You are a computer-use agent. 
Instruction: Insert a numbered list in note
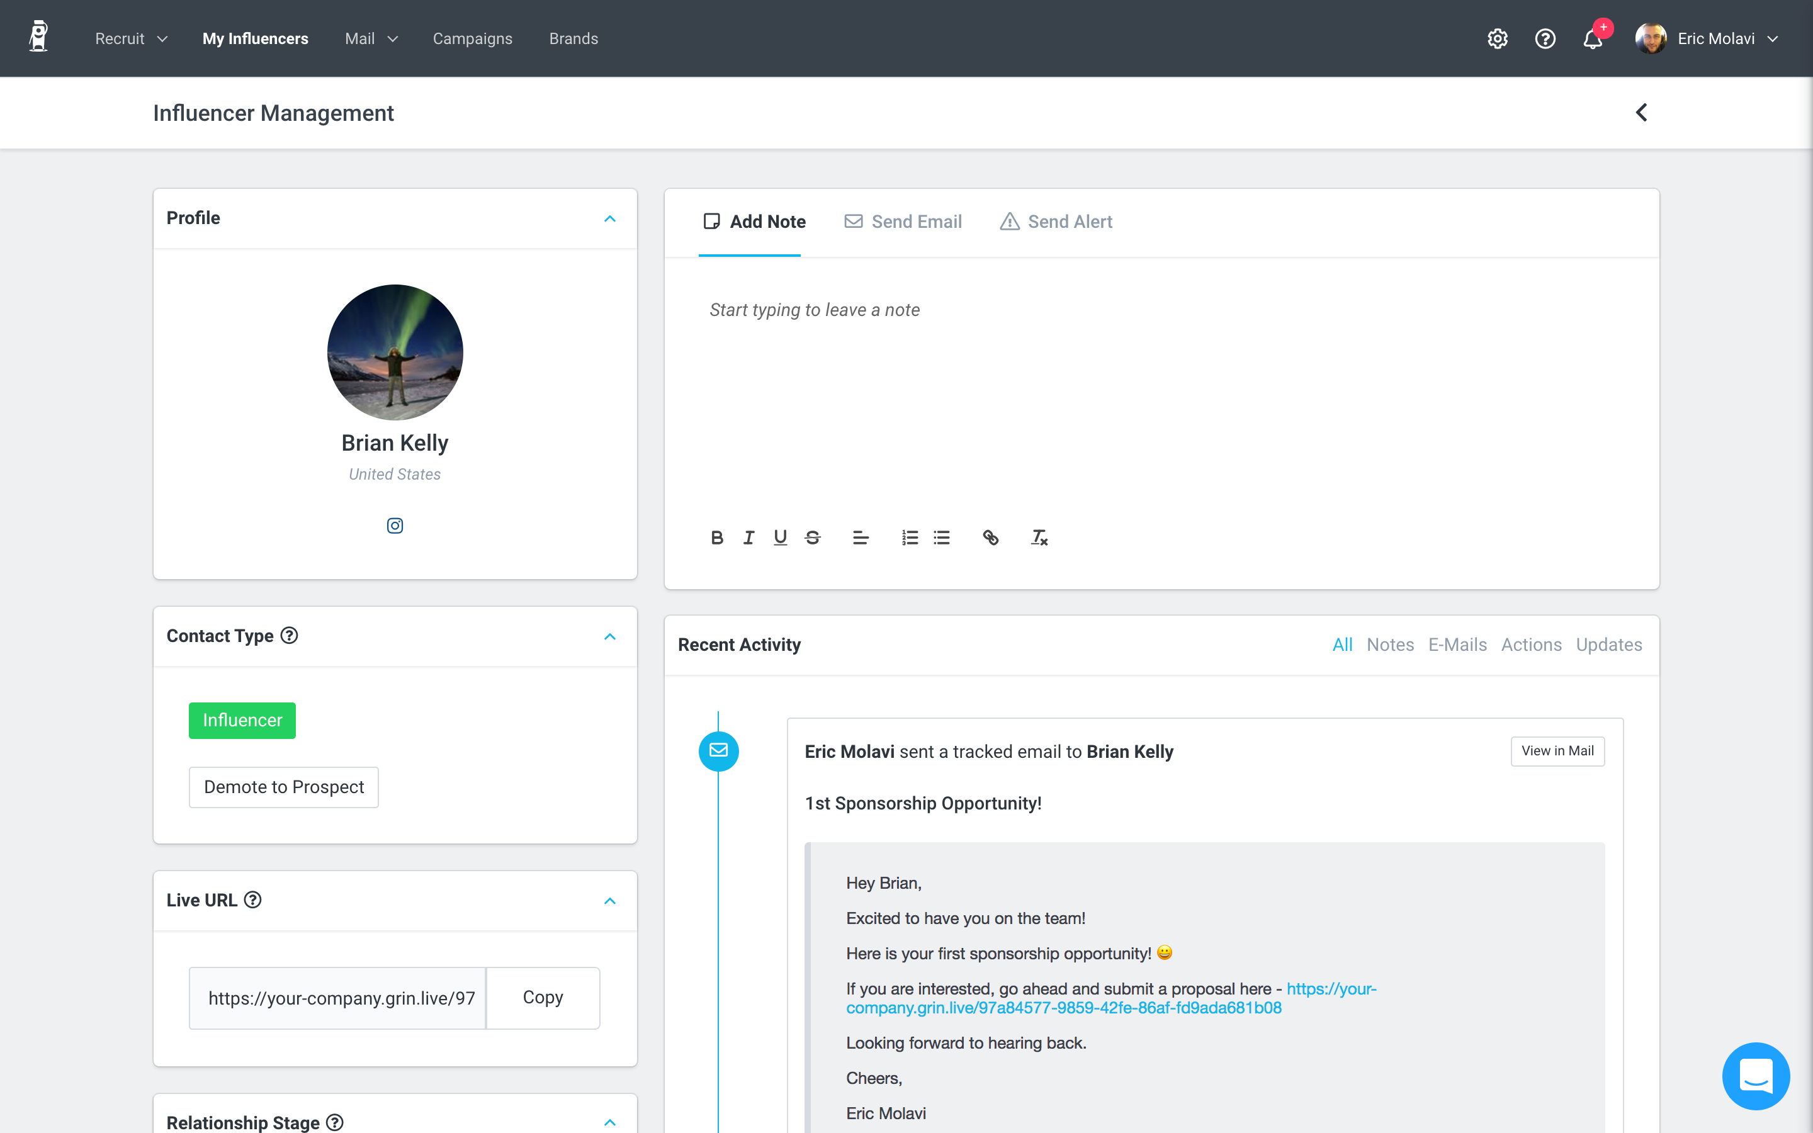pos(910,538)
